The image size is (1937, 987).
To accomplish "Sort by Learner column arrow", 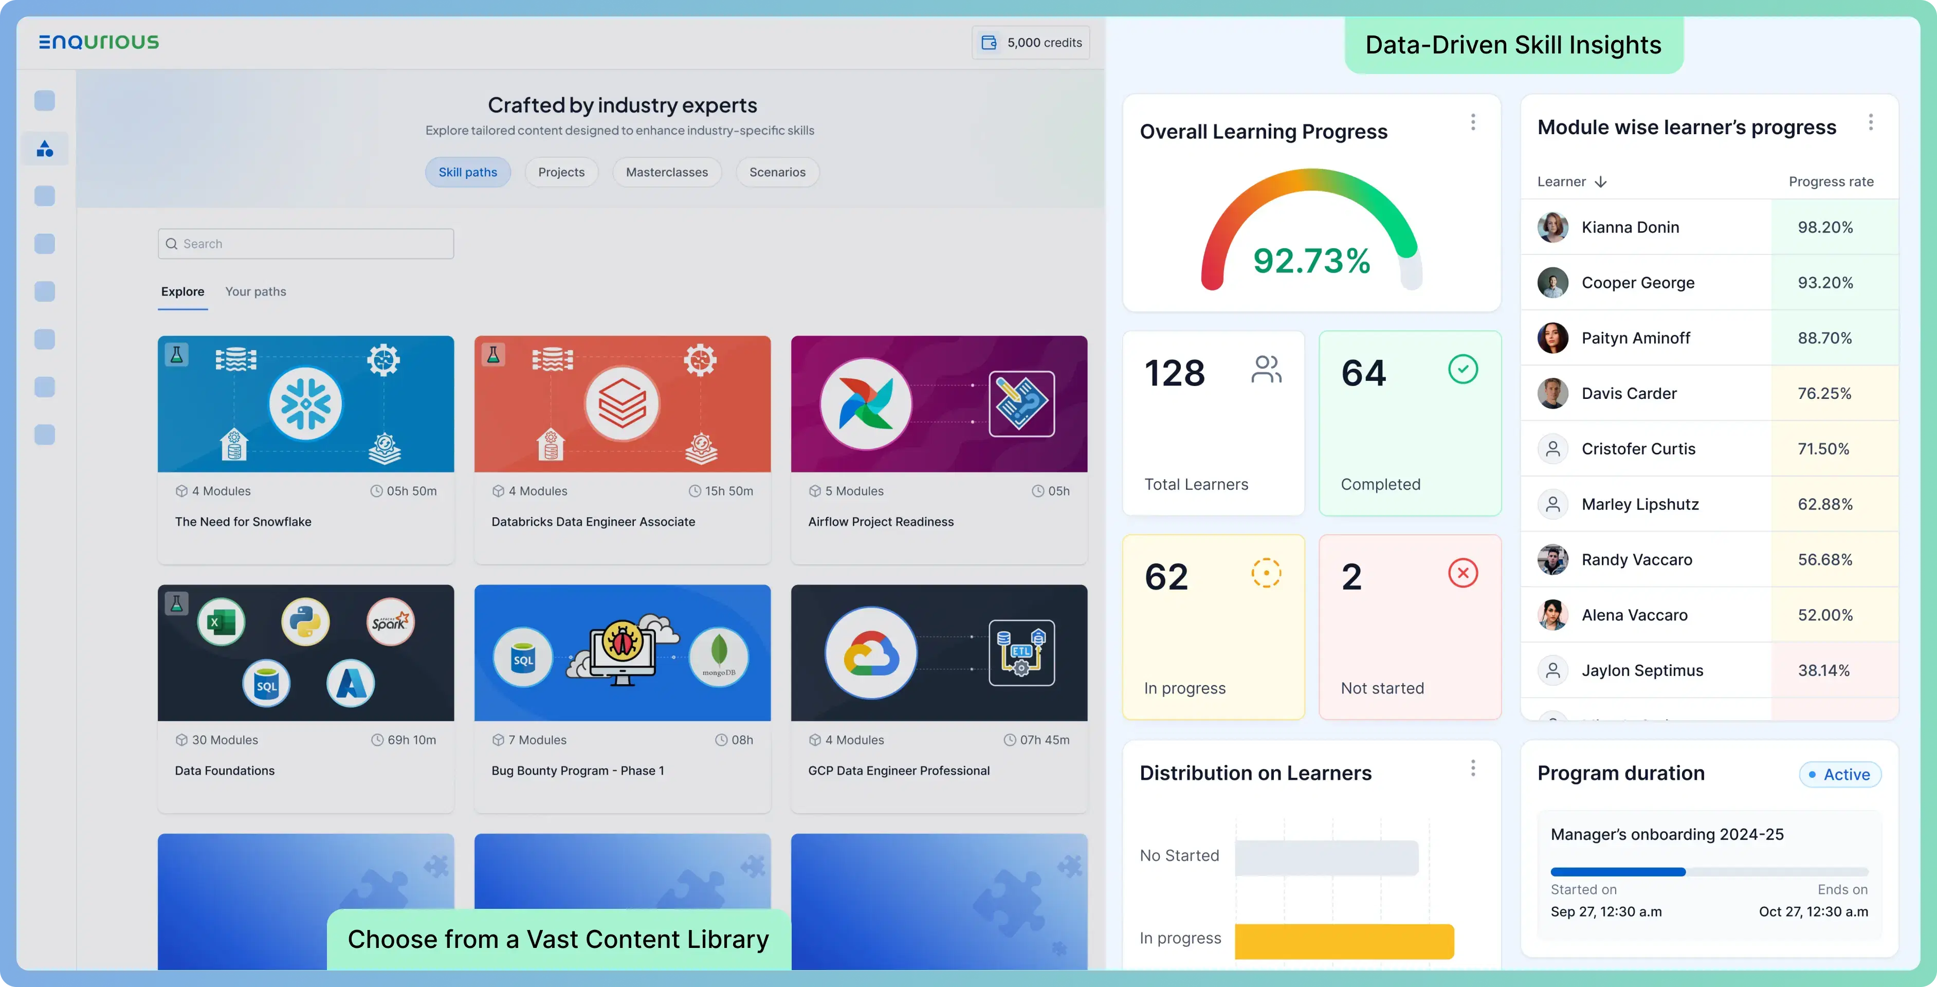I will pyautogui.click(x=1601, y=182).
